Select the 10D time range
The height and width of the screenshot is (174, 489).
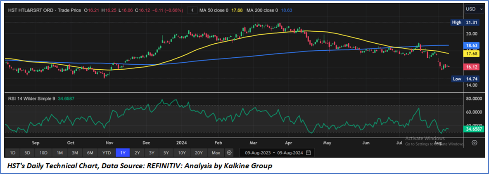[x=43, y=153]
